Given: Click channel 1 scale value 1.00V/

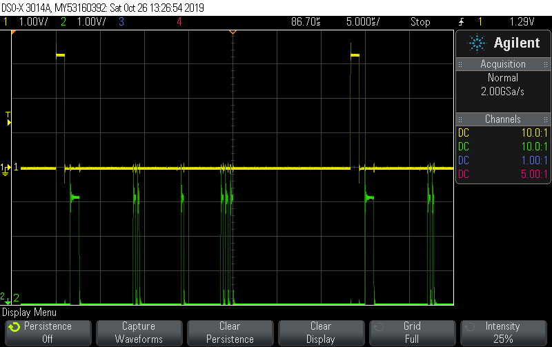Looking at the screenshot, I should point(33,22).
